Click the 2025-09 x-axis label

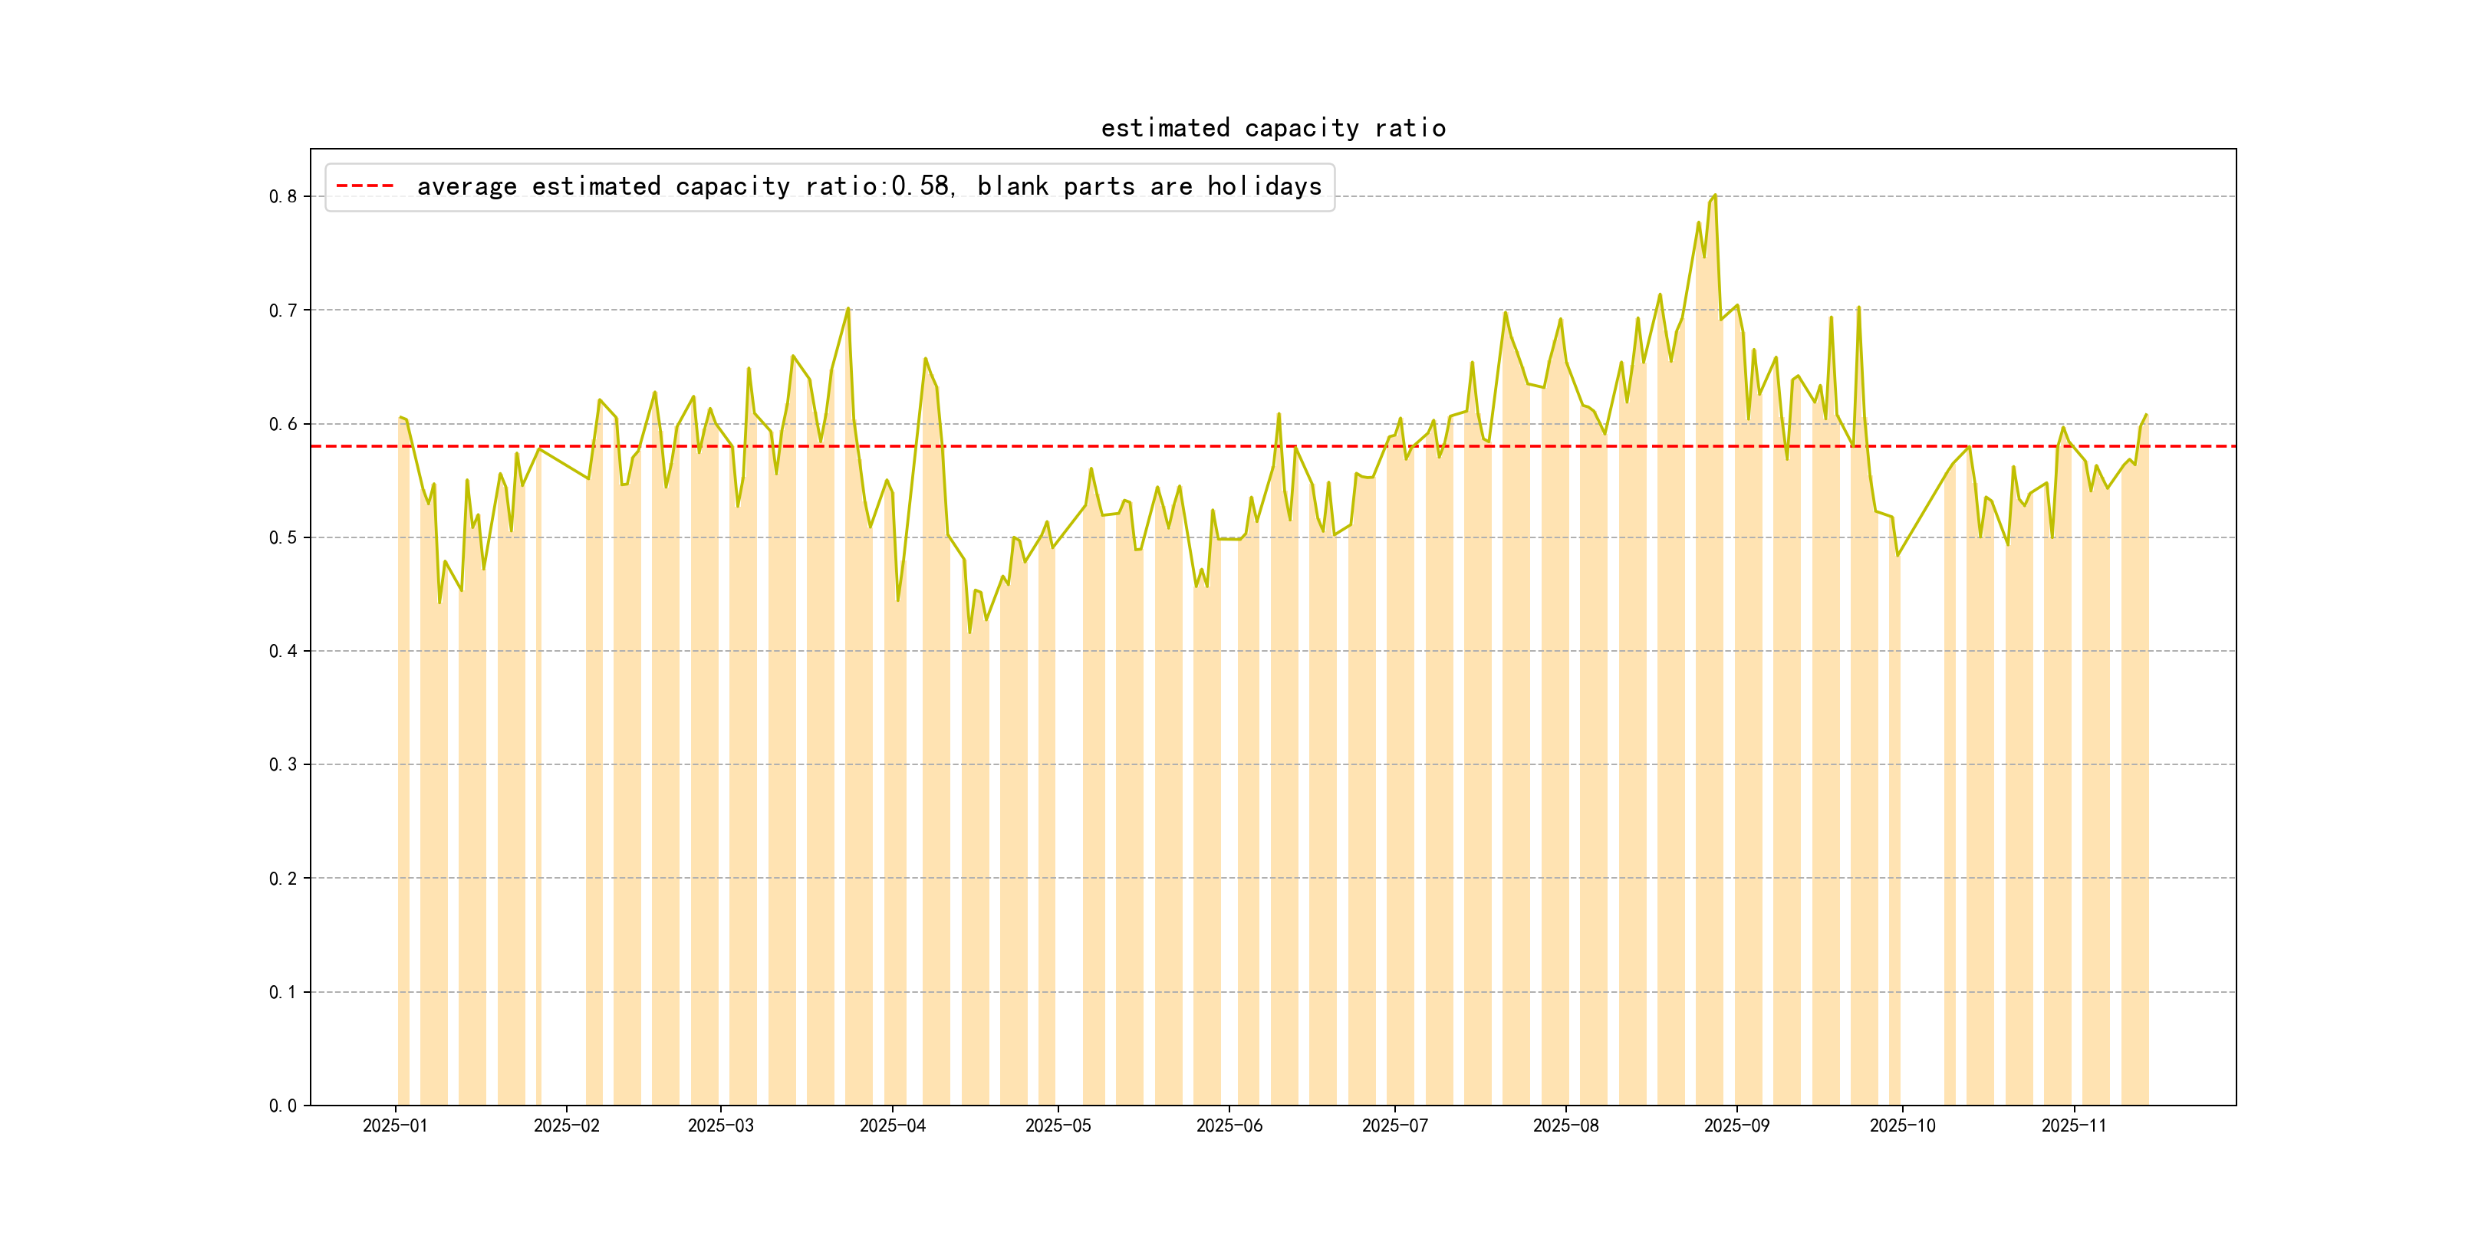tap(1736, 1125)
